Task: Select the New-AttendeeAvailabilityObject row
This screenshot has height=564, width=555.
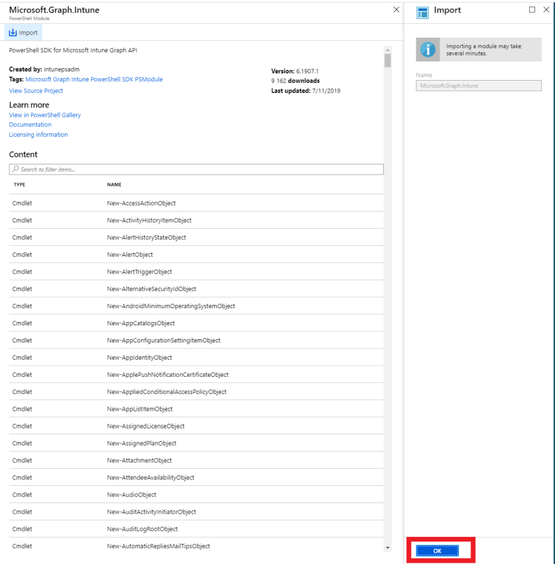Action: coord(196,477)
